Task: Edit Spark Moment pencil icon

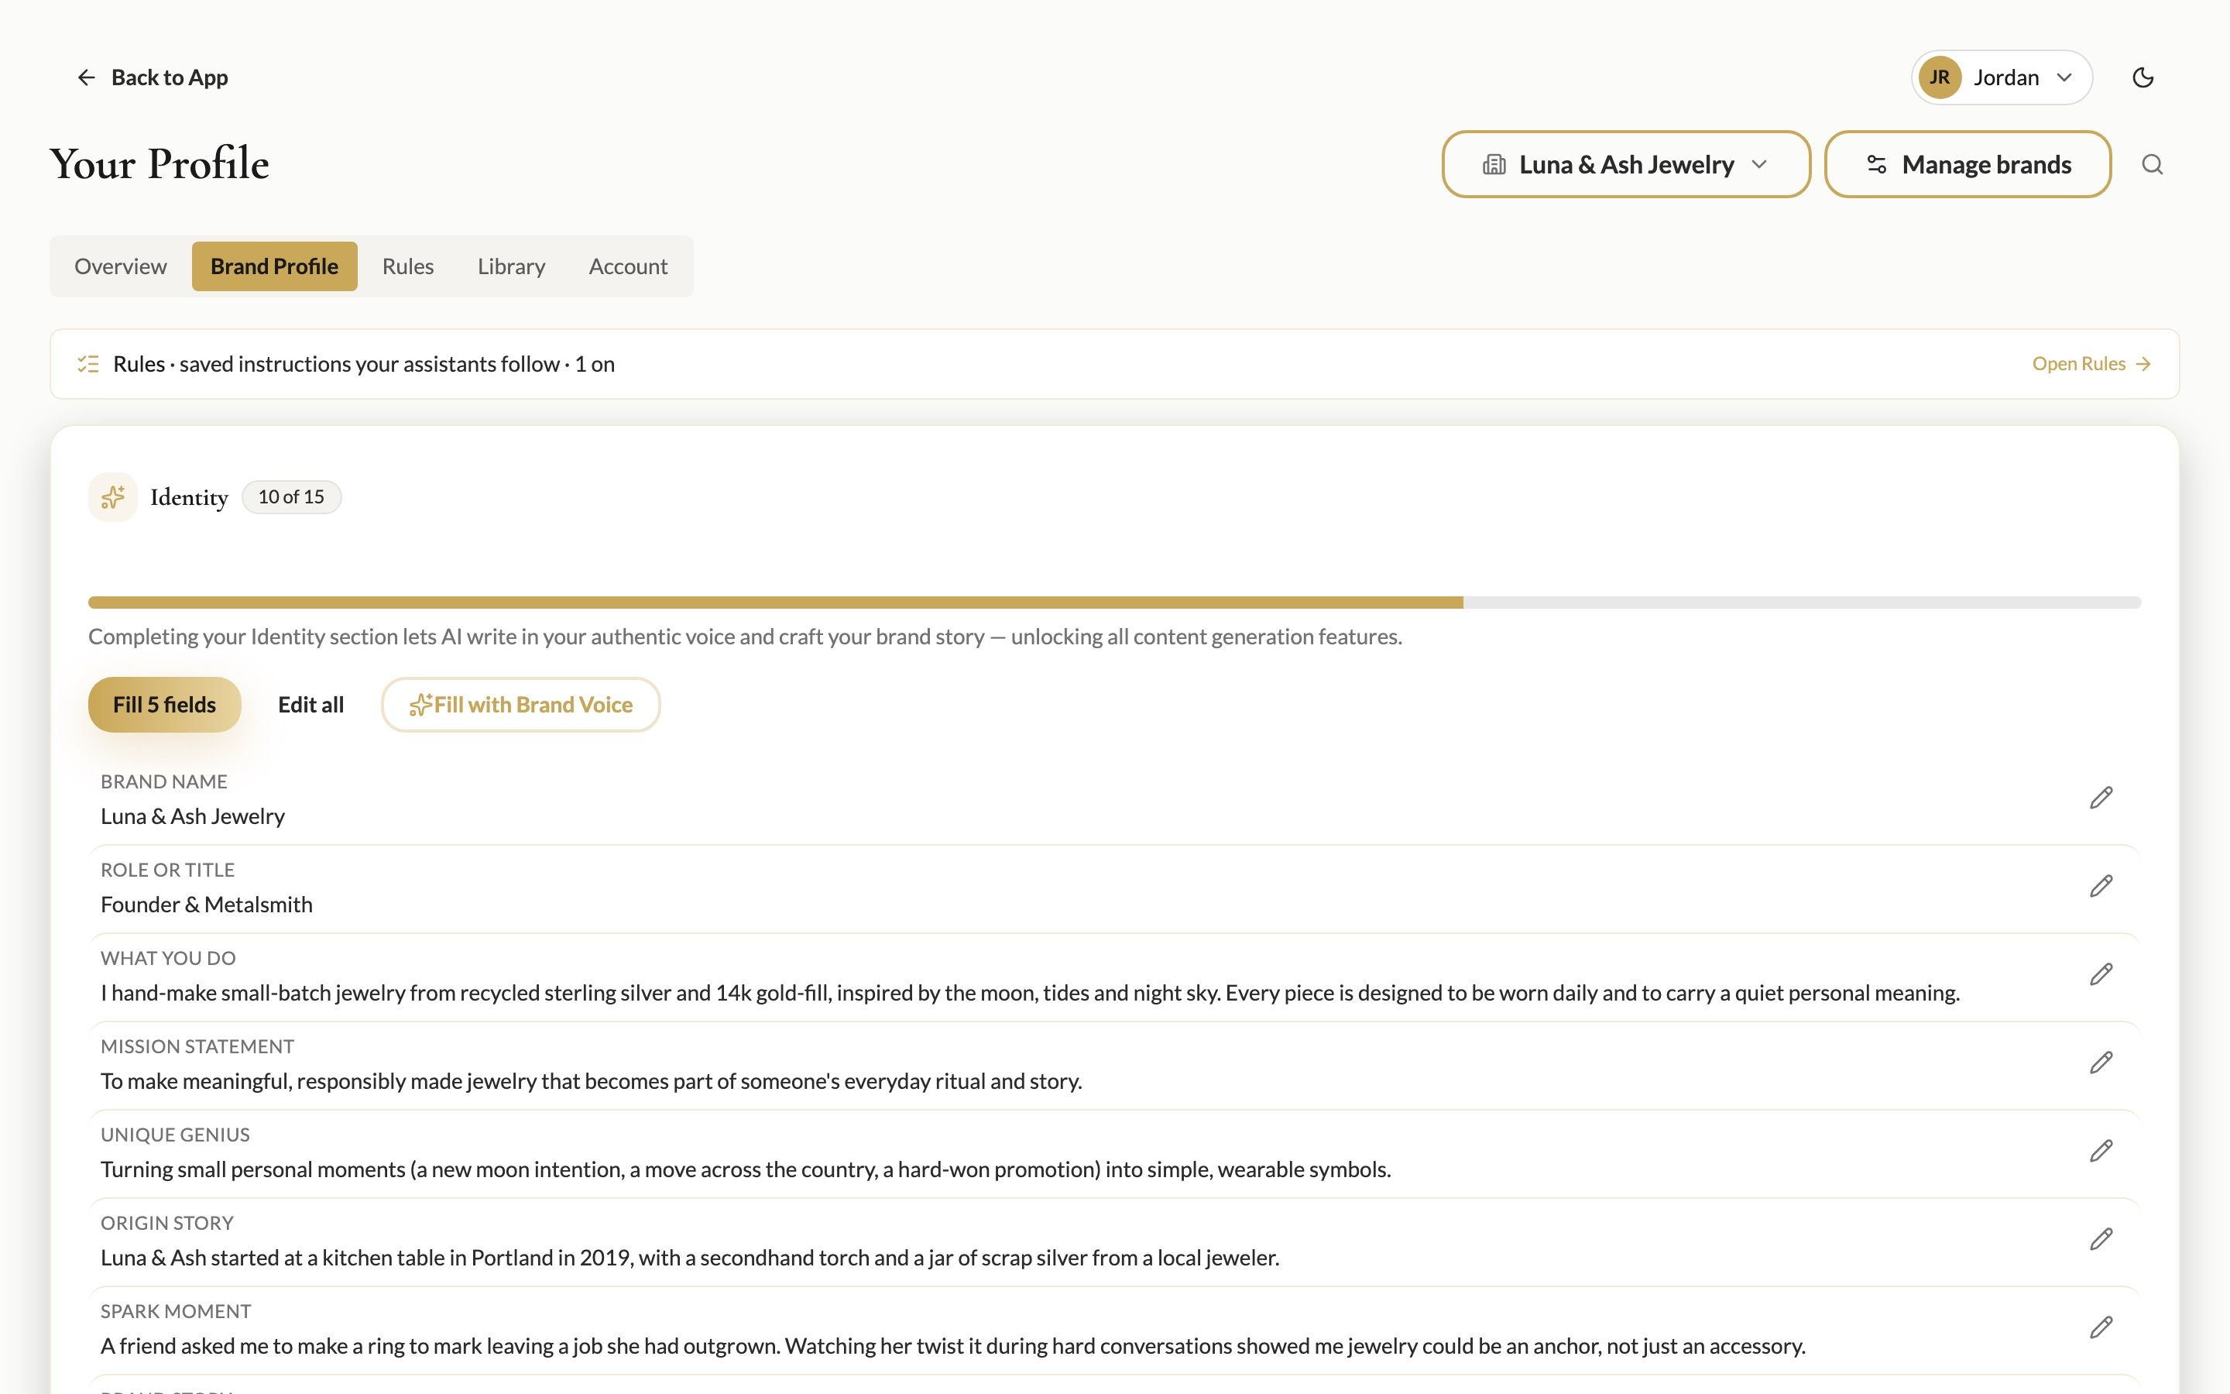Action: coord(2101,1327)
